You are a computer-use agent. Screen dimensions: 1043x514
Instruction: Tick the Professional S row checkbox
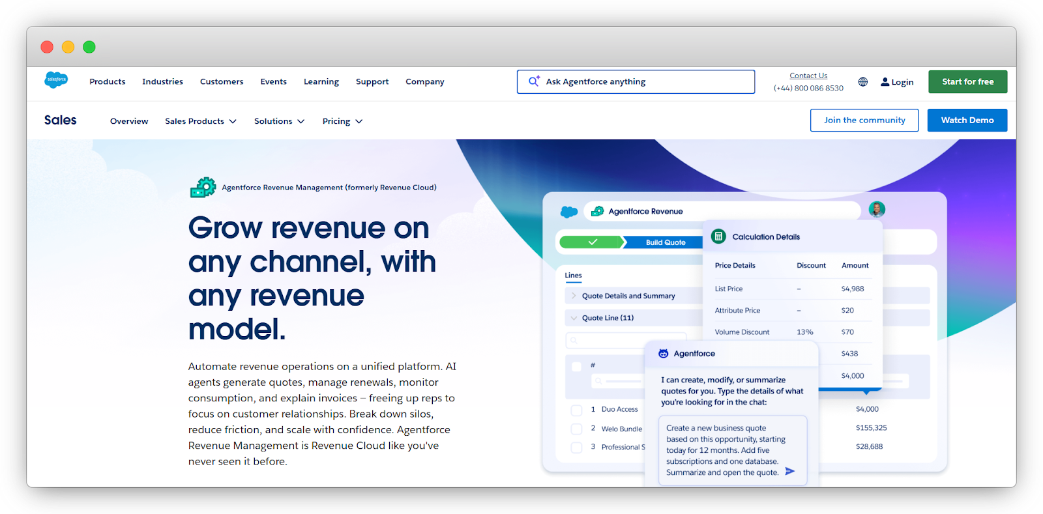[x=576, y=448]
